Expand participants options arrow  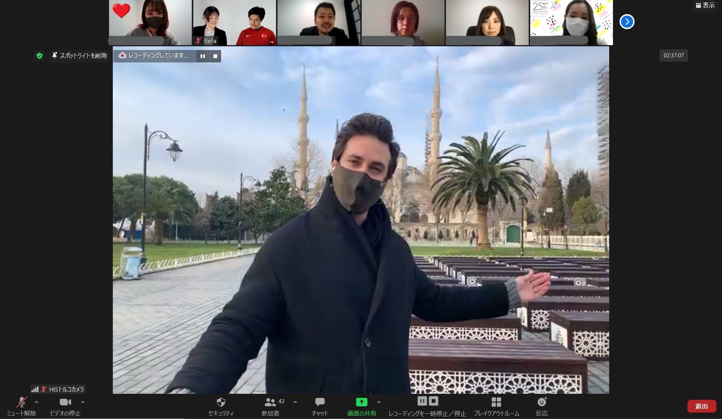[x=295, y=402]
